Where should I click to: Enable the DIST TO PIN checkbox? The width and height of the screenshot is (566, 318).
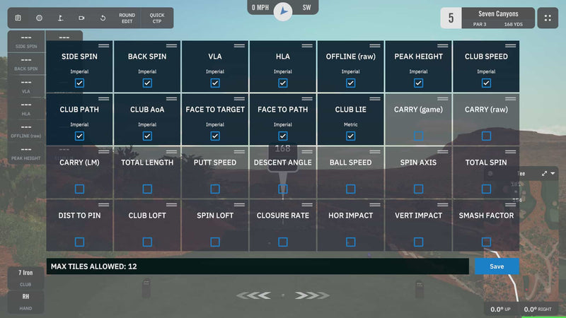click(79, 242)
